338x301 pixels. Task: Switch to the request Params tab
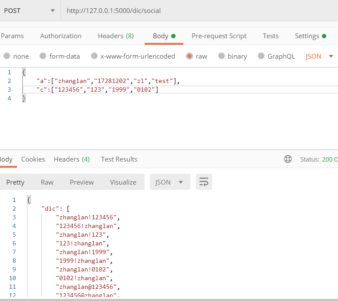[12, 36]
